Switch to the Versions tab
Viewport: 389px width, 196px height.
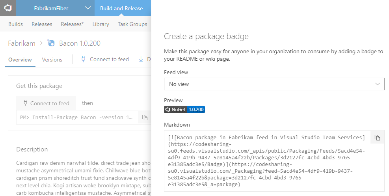52,60
